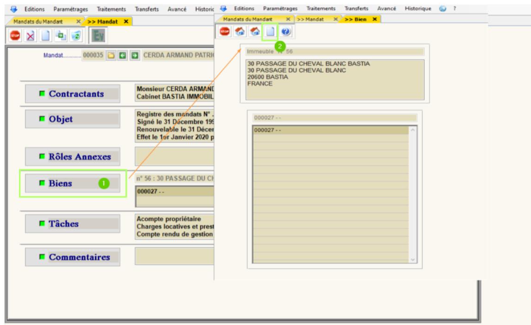531x325 pixels.
Task: Click the red X delete icon
Action: [30, 36]
